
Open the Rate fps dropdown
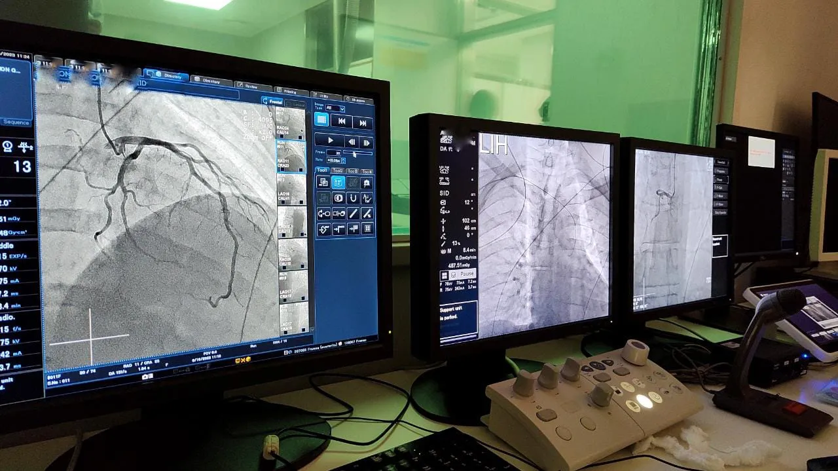tap(333, 159)
